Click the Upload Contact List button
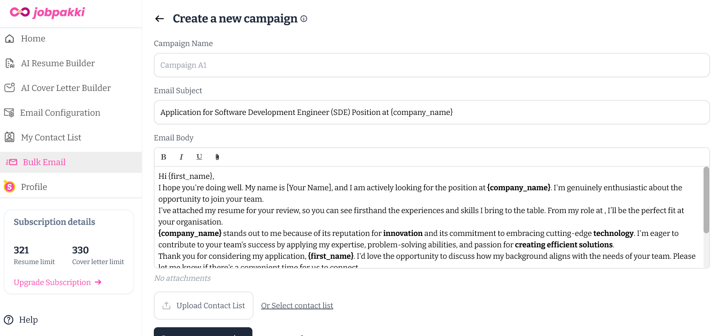 pos(204,306)
